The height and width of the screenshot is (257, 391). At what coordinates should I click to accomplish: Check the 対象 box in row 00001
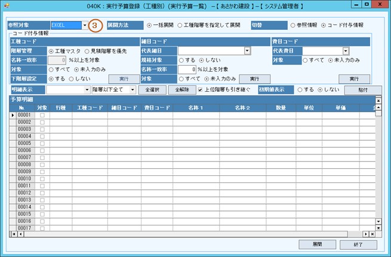point(41,115)
